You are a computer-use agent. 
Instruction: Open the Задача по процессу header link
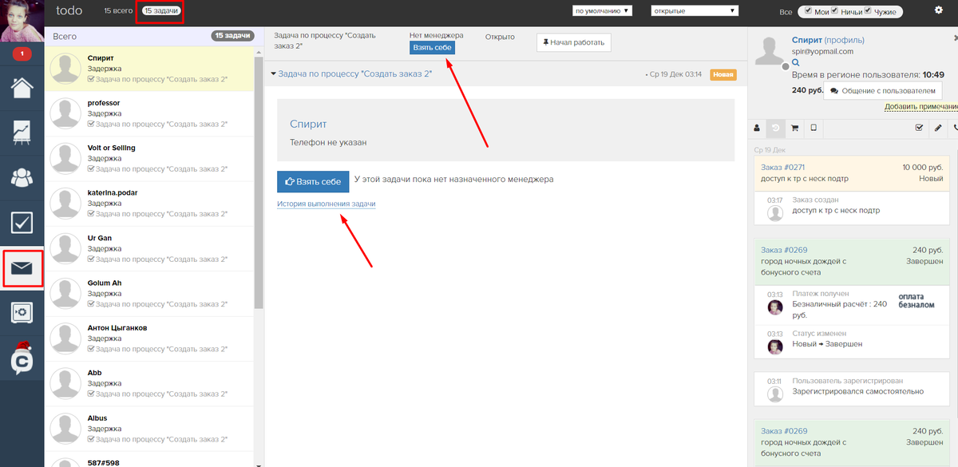[x=355, y=74]
